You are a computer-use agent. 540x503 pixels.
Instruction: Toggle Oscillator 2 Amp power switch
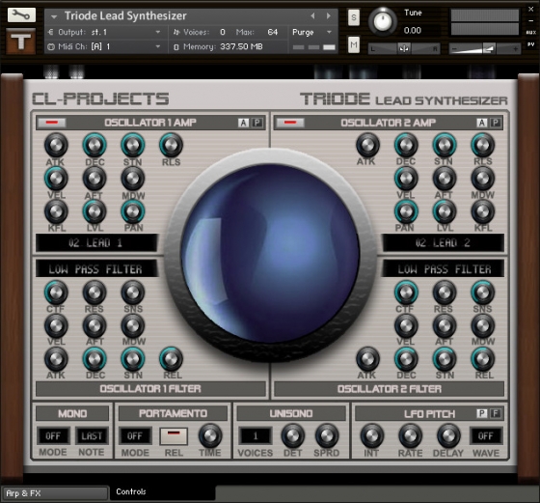coord(290,123)
